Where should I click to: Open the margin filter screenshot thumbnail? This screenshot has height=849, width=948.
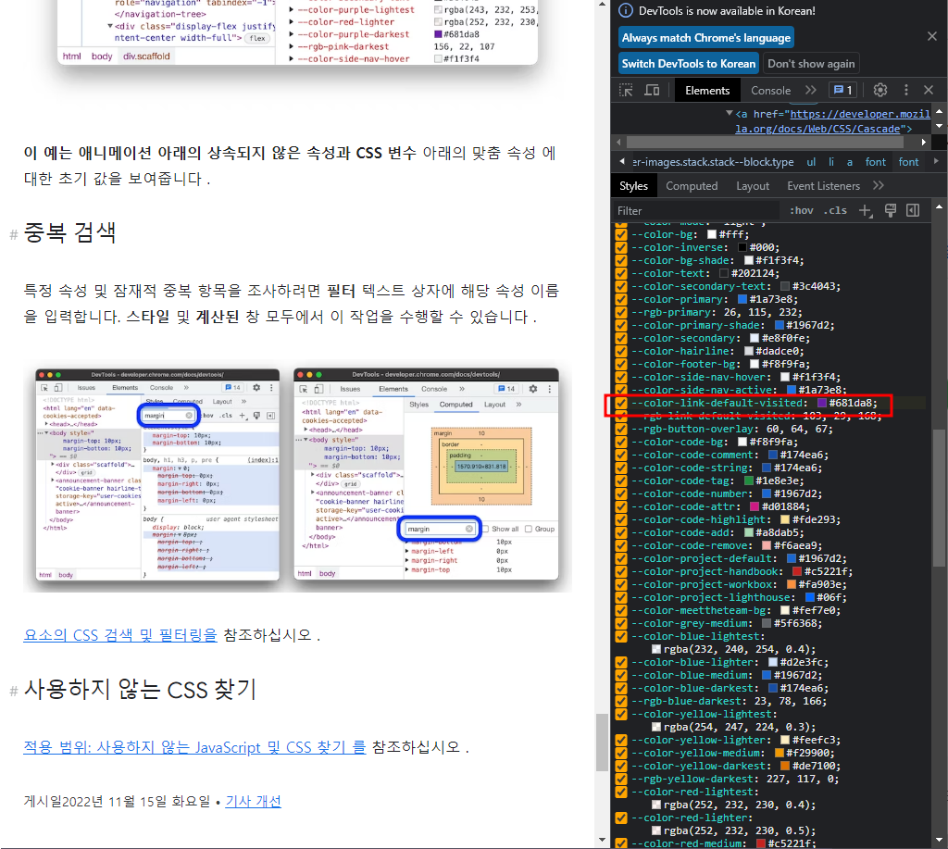coord(297,476)
